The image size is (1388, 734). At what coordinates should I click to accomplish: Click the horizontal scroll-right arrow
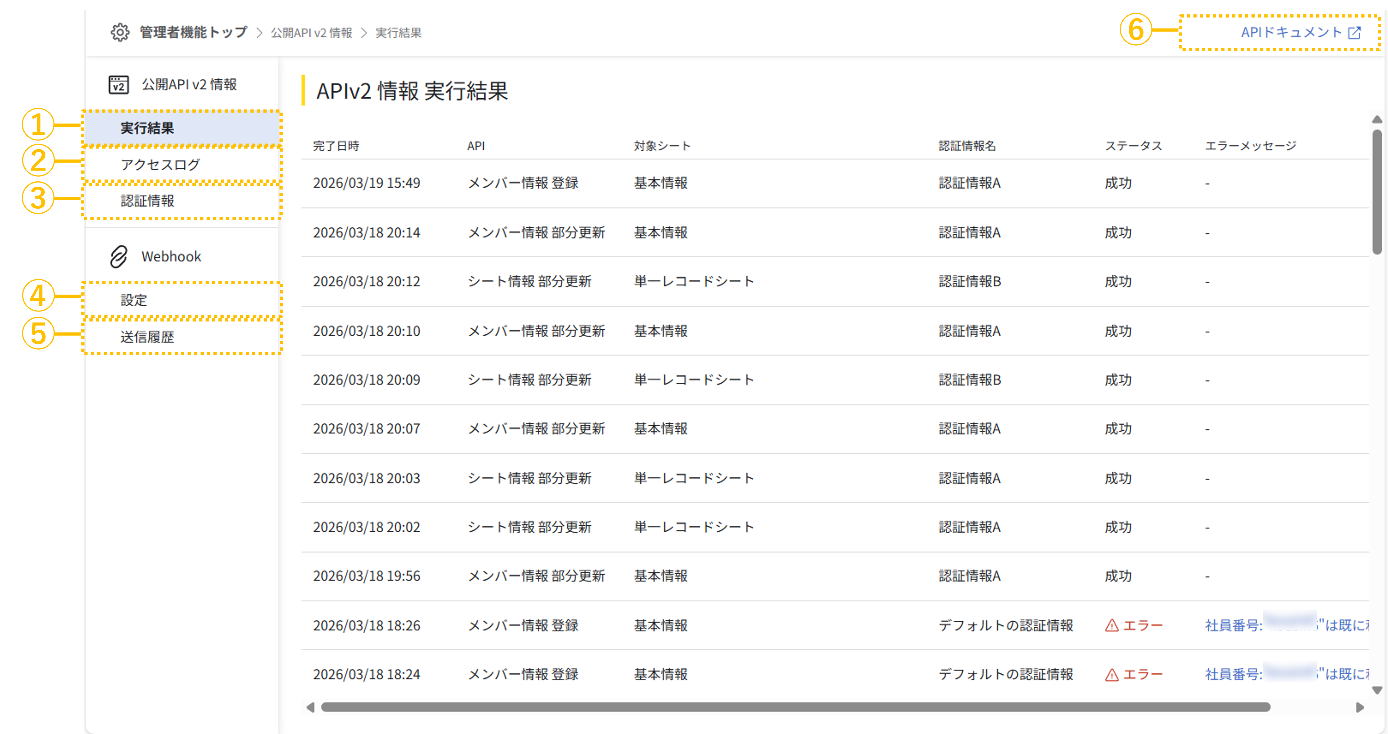pos(1360,707)
